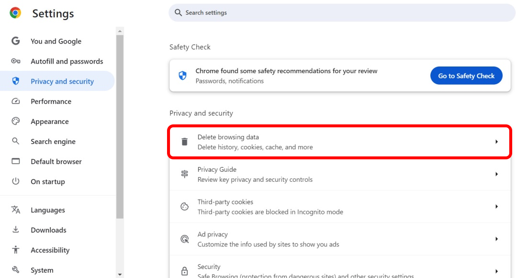Screen dimensions: 516x278
Task: Select Privacy and security in sidebar
Action: 57,81
